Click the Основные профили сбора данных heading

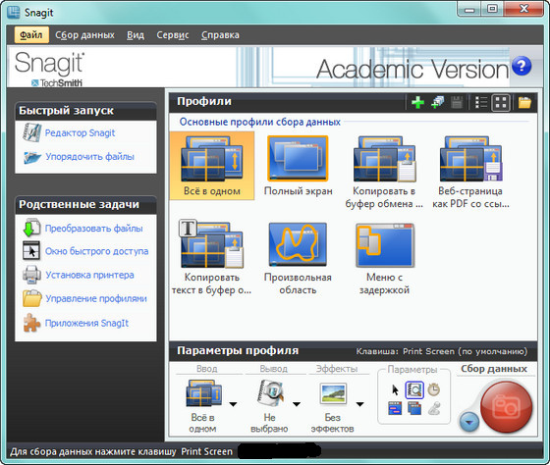pos(260,122)
